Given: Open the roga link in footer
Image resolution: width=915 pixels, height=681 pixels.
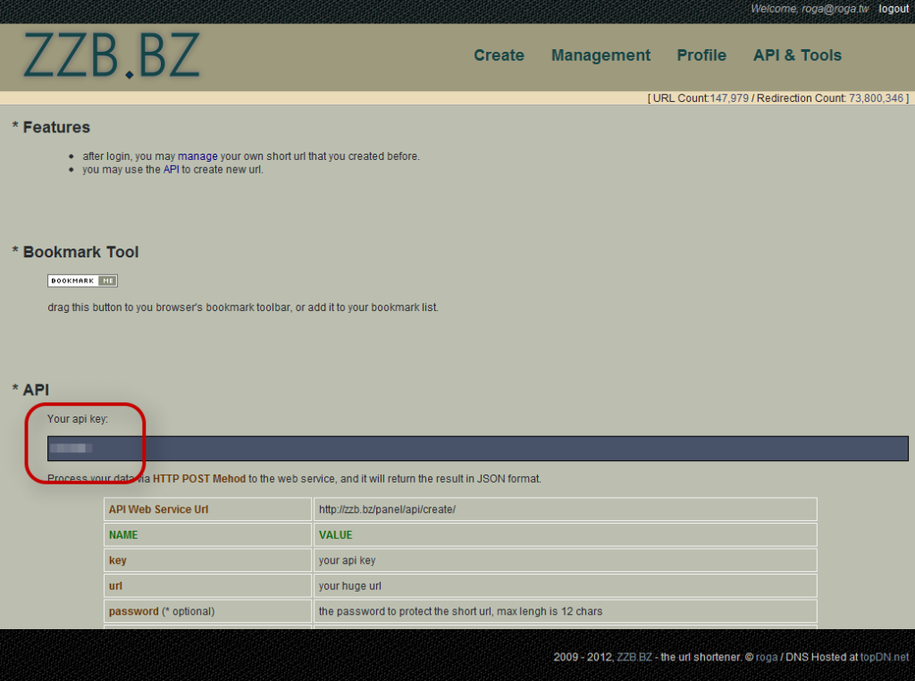Looking at the screenshot, I should pyautogui.click(x=766, y=657).
